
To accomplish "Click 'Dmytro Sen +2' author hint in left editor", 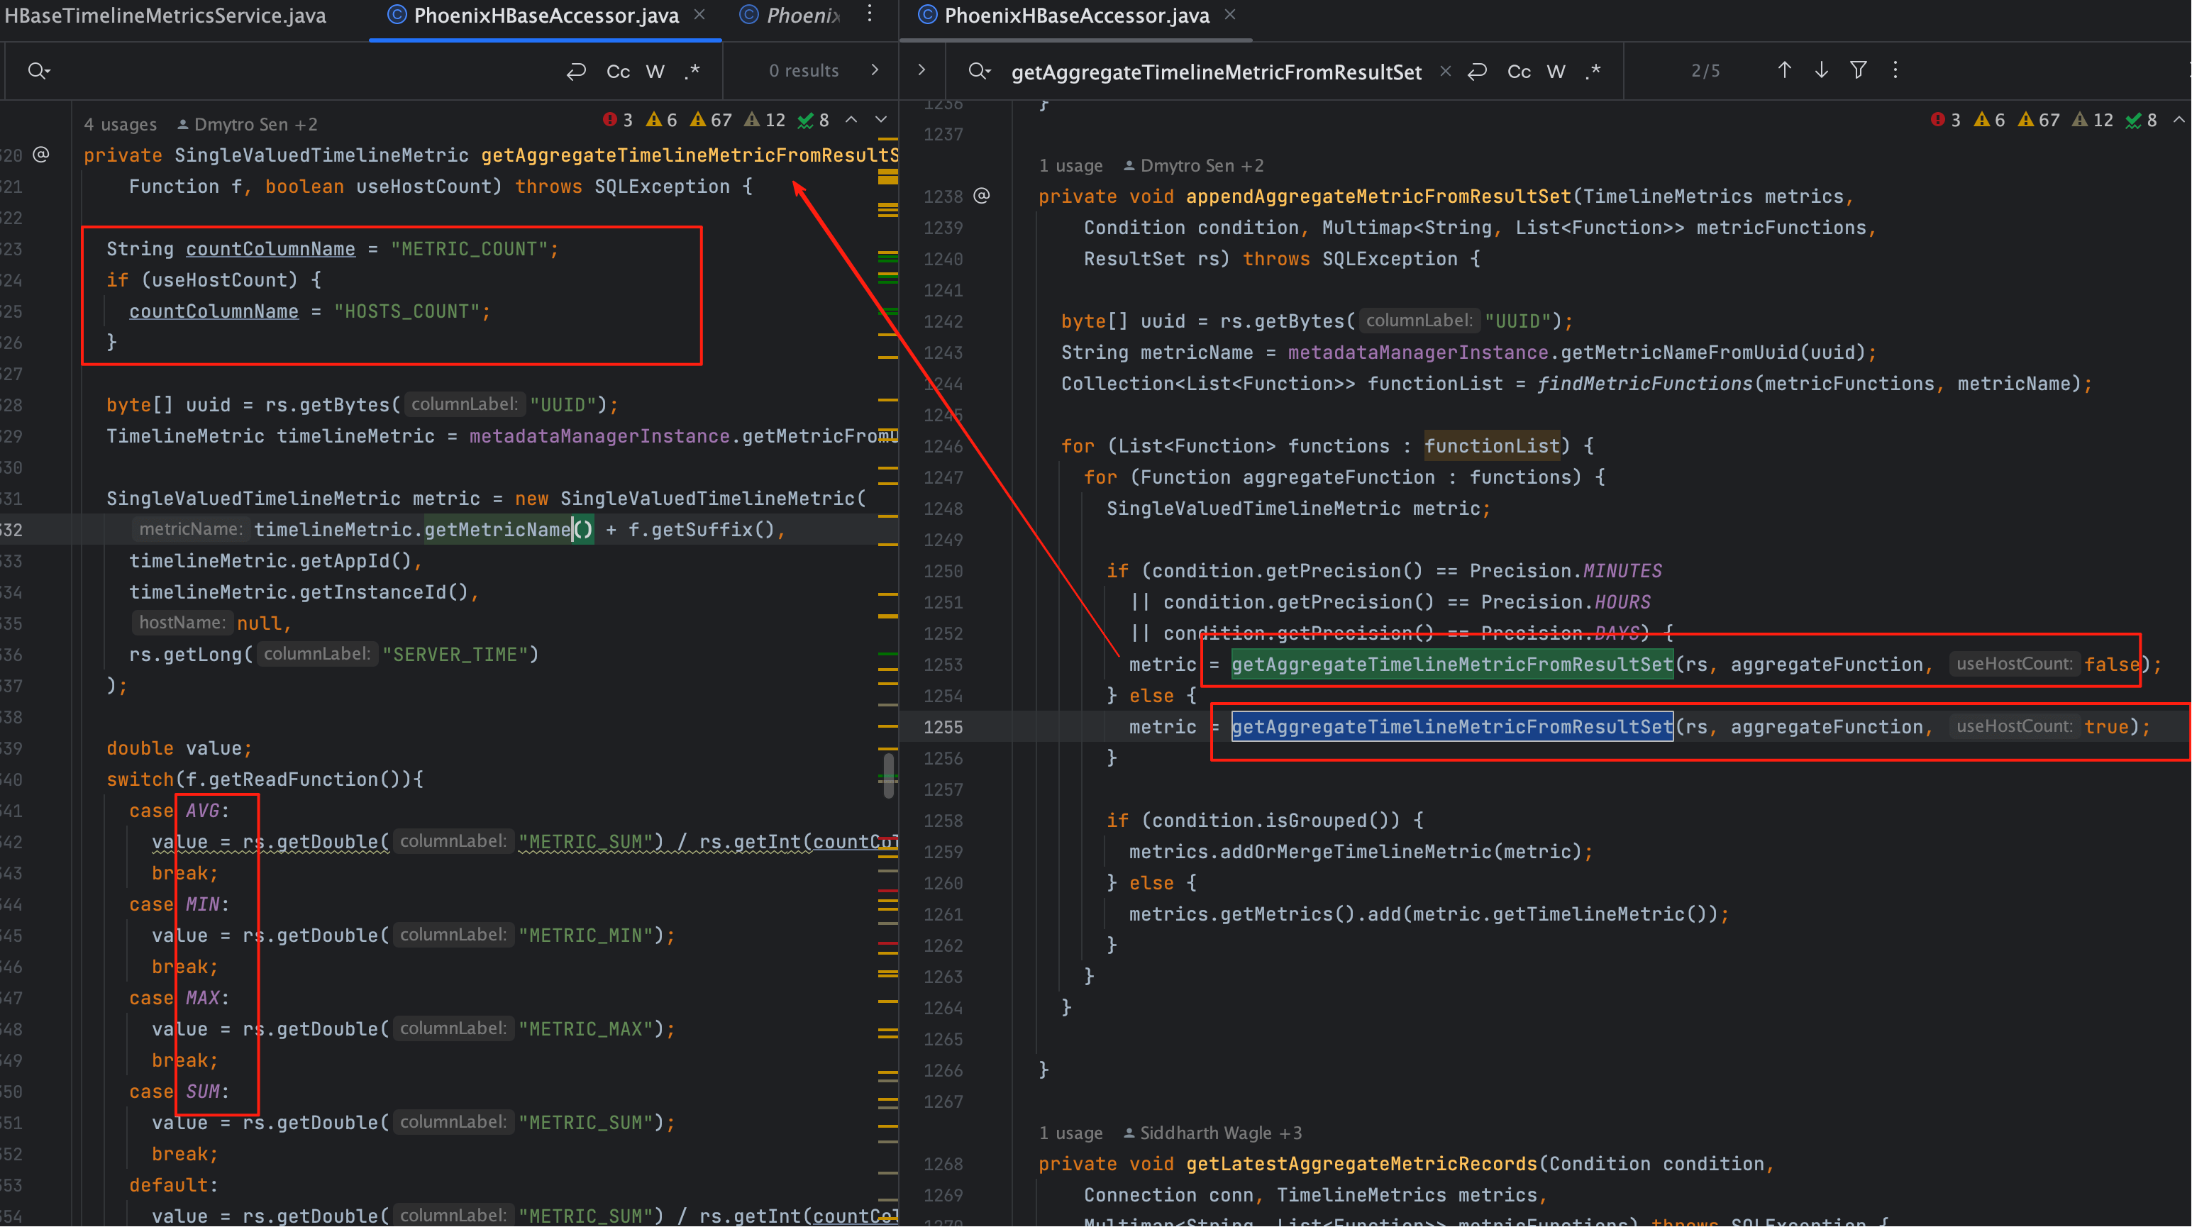I will (248, 124).
